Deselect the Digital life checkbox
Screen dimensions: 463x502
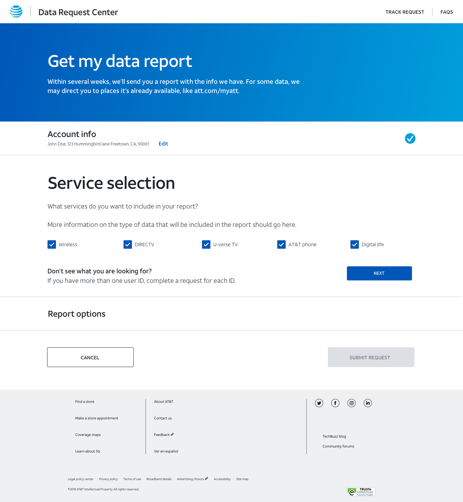355,244
